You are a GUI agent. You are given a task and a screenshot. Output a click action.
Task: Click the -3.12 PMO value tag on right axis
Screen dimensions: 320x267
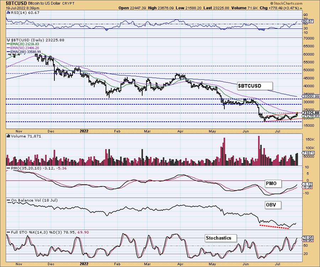(x=308, y=184)
